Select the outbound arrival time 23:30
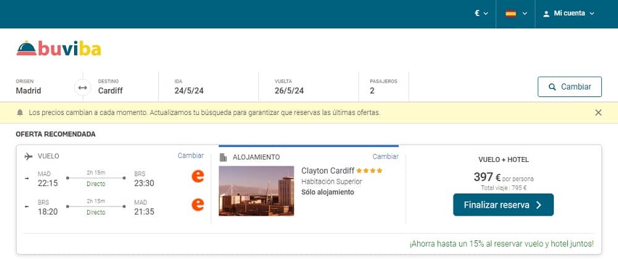 (x=144, y=184)
